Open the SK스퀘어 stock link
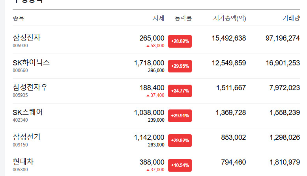Viewport: 307px width, 176px height. point(28,112)
